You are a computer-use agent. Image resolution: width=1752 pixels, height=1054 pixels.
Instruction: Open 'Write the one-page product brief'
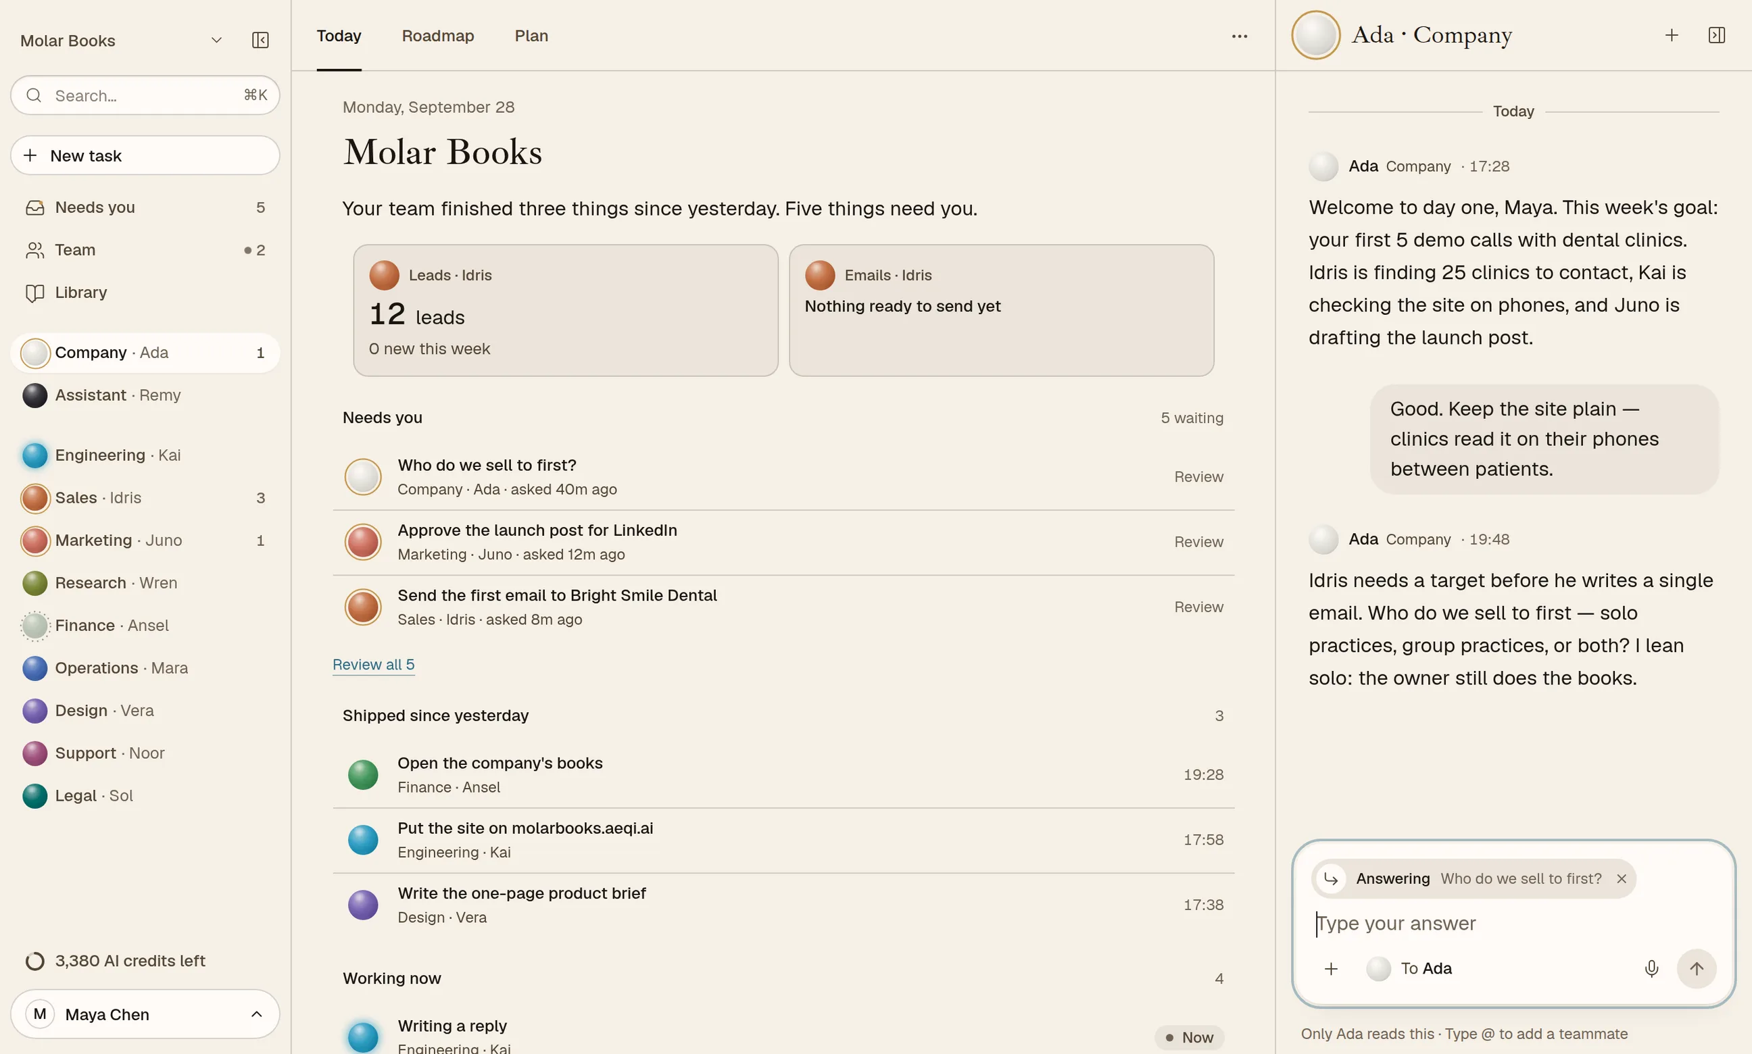click(x=783, y=905)
